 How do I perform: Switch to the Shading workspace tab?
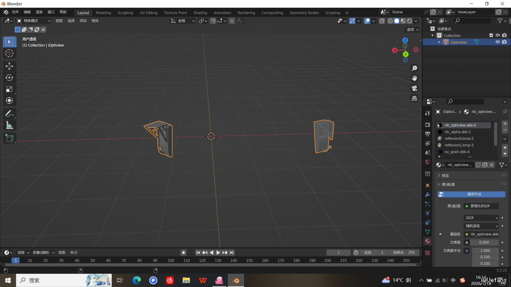pyautogui.click(x=200, y=13)
